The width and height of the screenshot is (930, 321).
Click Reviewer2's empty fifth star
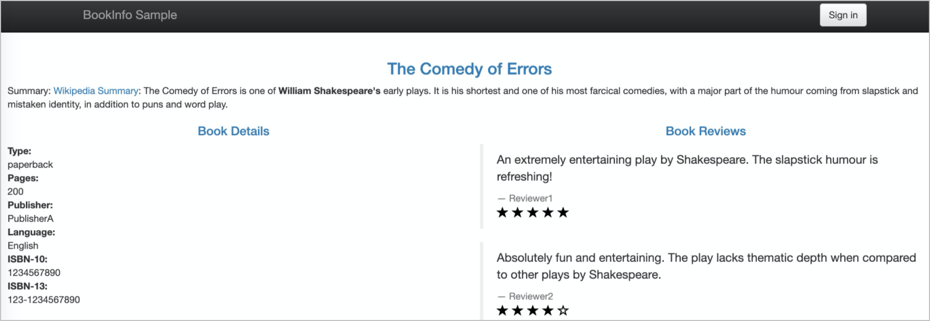point(563,311)
